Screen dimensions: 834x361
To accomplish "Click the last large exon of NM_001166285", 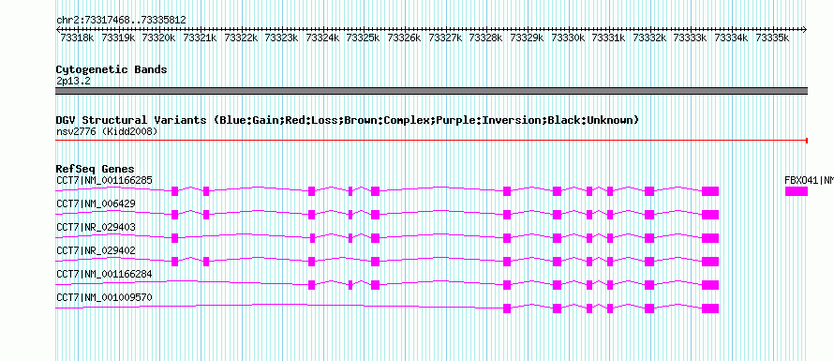I will tap(710, 191).
